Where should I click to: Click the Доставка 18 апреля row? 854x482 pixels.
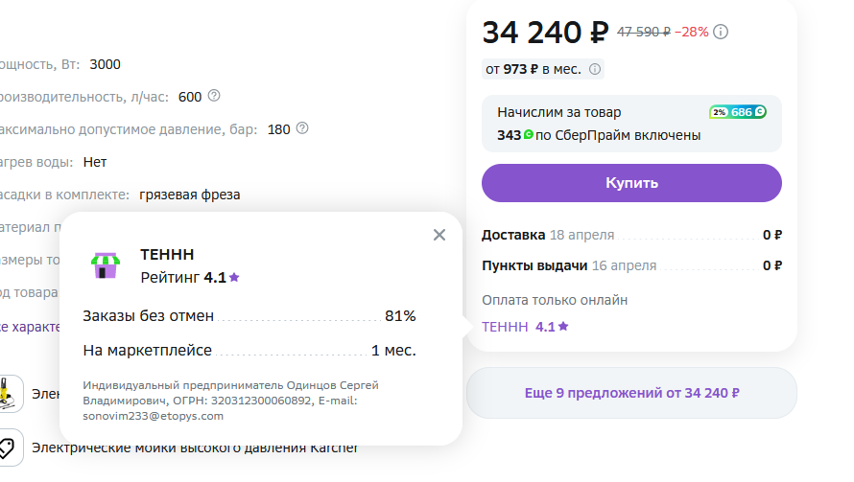pyautogui.click(x=631, y=235)
